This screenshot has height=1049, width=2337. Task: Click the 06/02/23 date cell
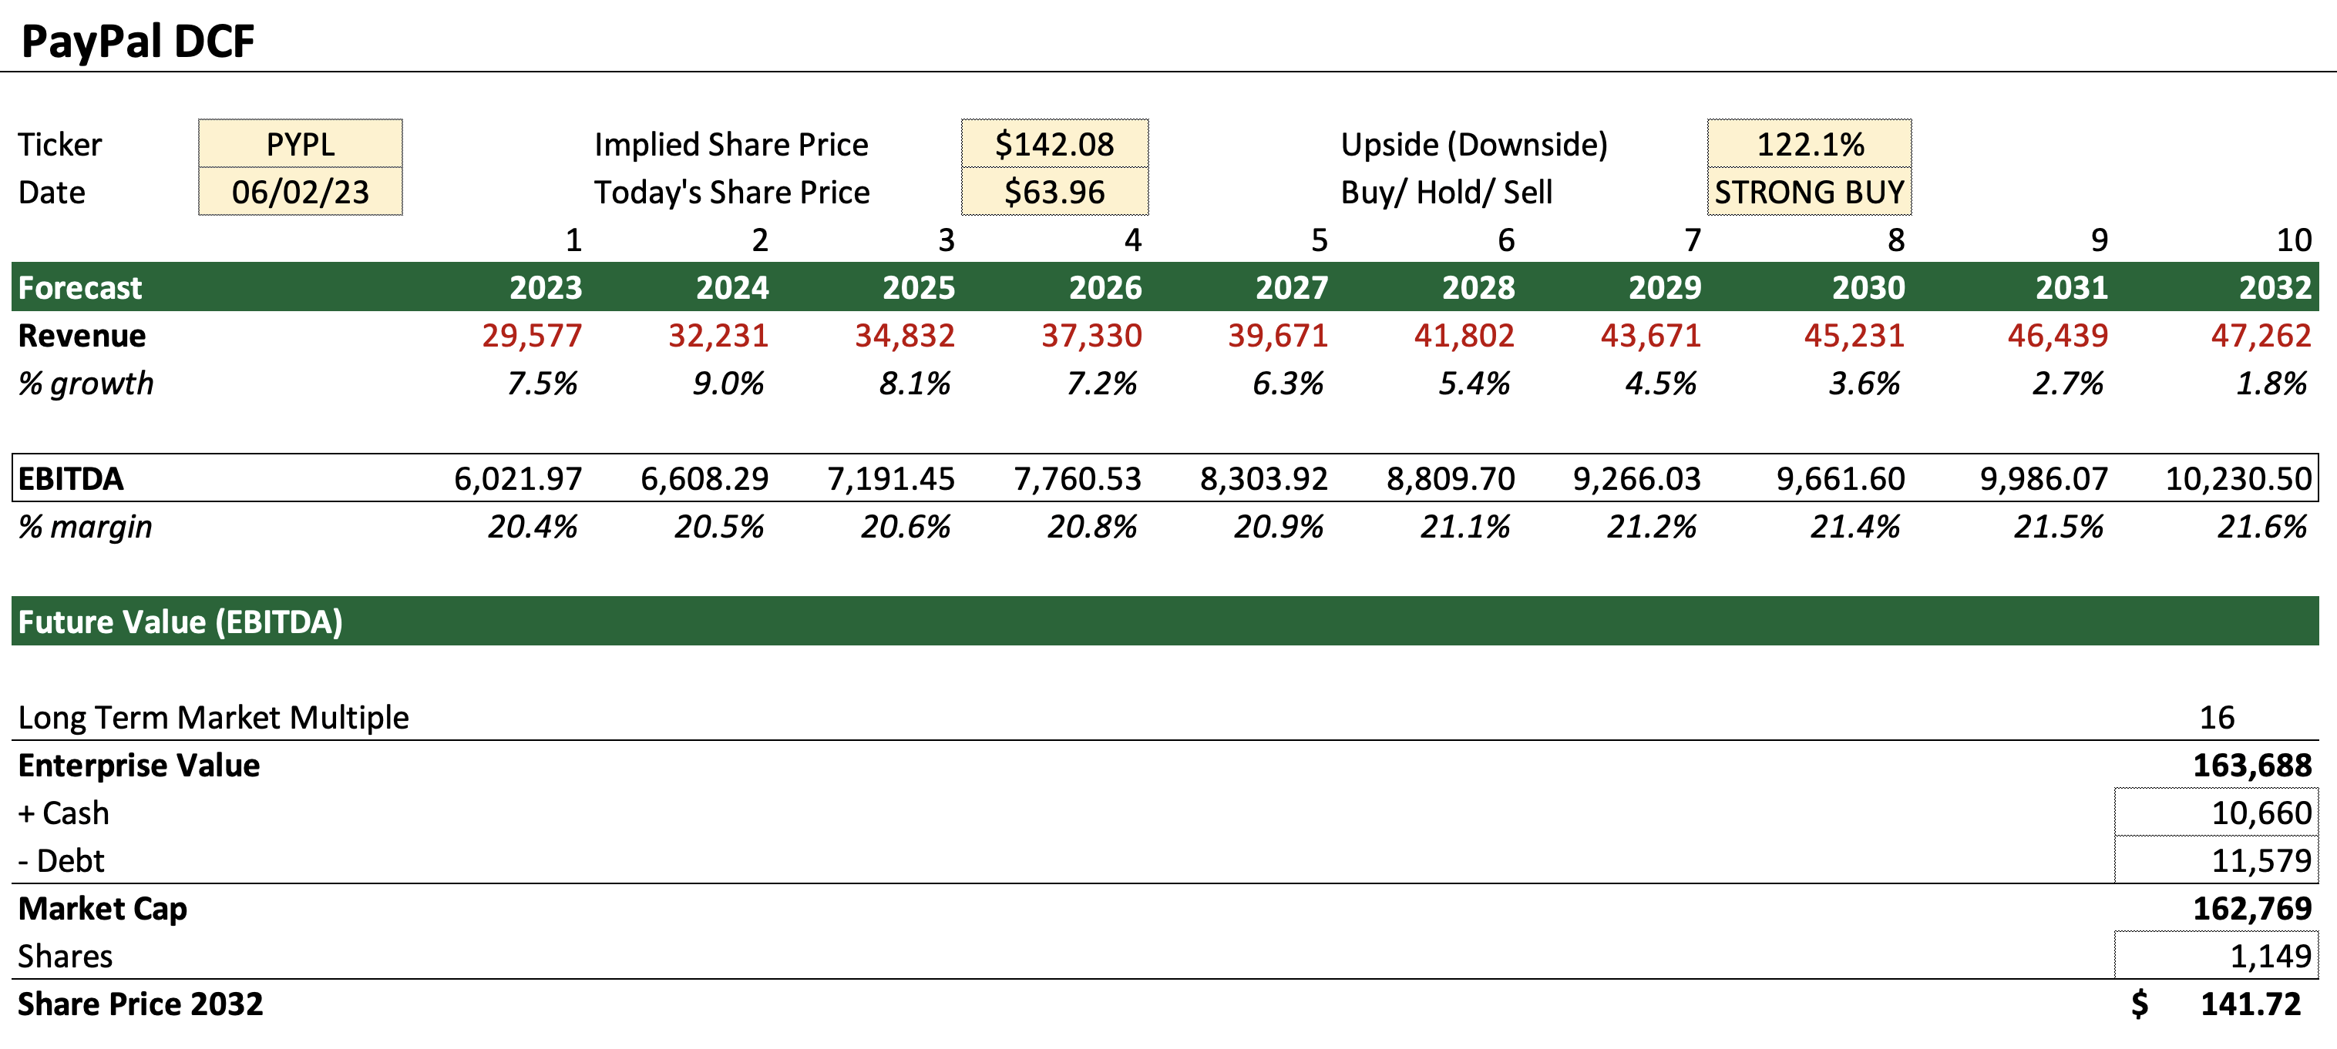tap(301, 191)
